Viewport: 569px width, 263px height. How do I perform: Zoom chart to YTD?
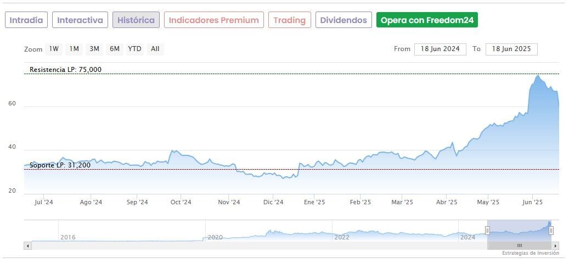click(x=134, y=49)
